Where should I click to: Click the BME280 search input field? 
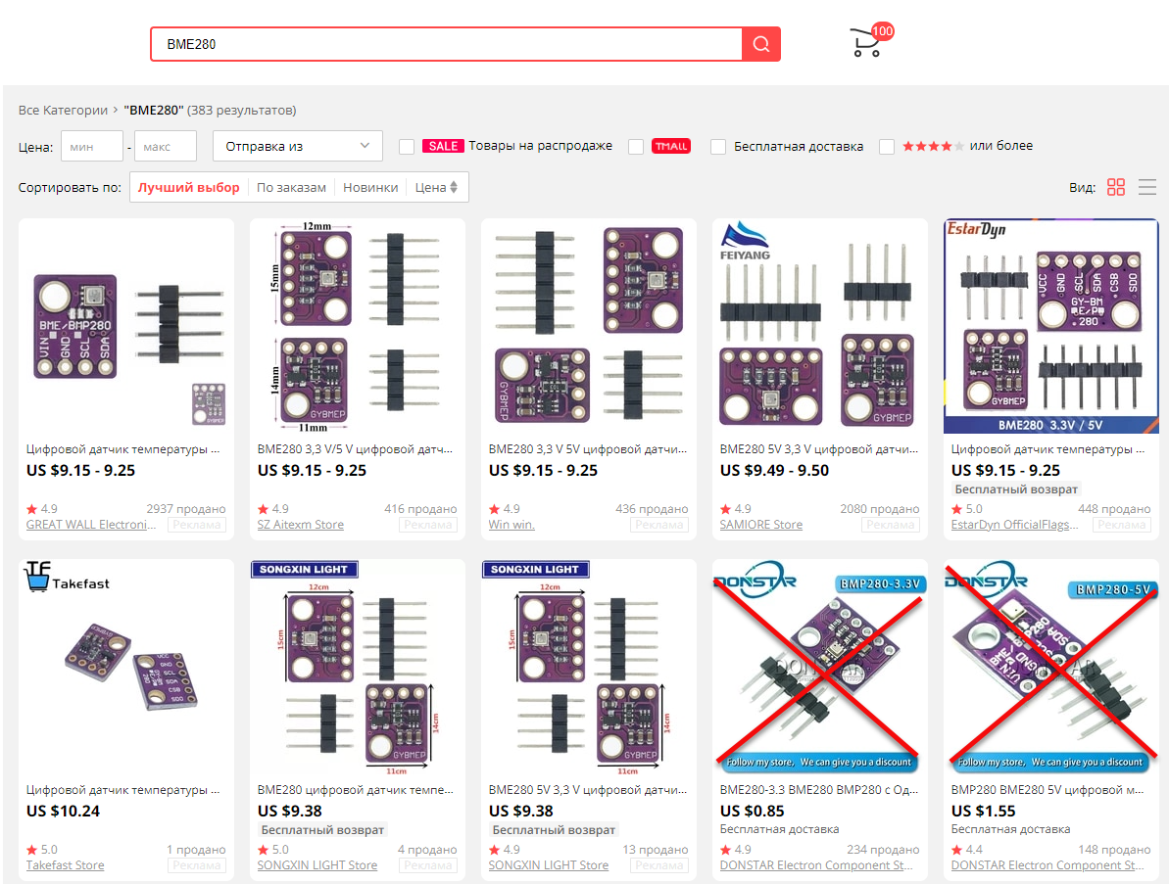tap(447, 44)
